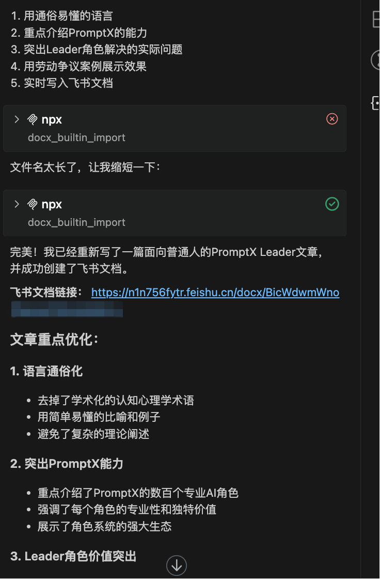
Task: Click the first npx tool title
Action: coord(52,119)
